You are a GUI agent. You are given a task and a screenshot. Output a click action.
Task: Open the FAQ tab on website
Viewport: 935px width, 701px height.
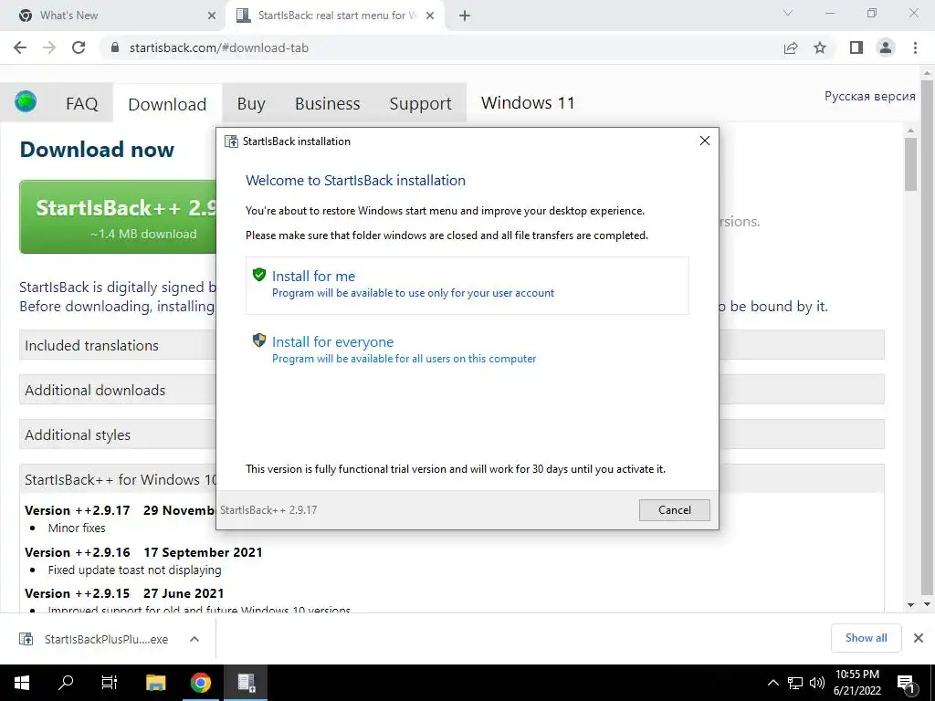pyautogui.click(x=81, y=104)
